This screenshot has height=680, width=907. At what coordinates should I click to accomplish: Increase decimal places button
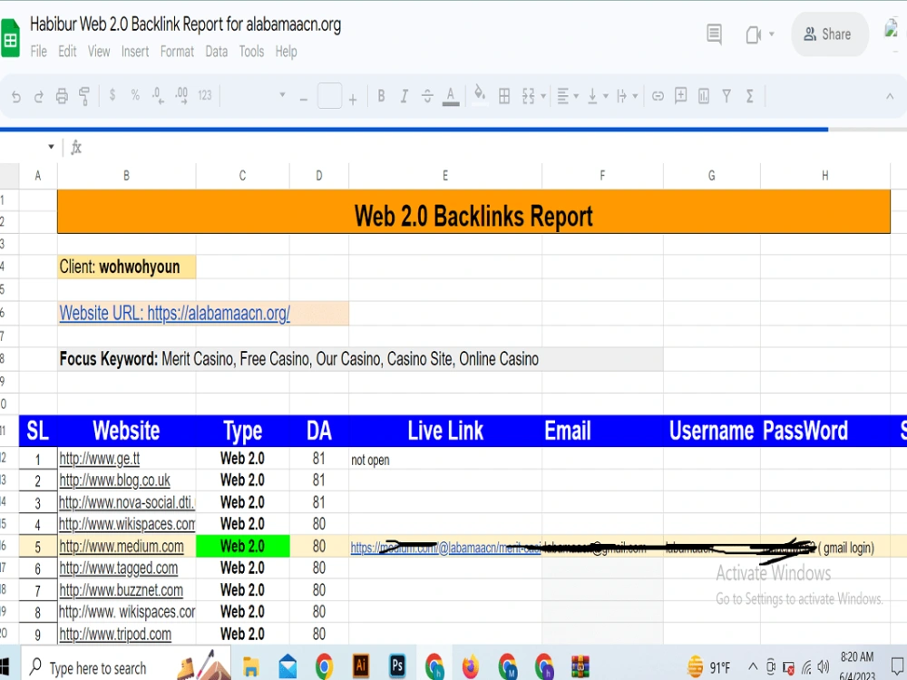(x=181, y=96)
